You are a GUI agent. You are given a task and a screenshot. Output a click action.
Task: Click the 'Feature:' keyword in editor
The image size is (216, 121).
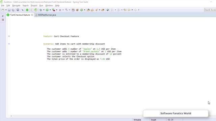(x=48, y=36)
